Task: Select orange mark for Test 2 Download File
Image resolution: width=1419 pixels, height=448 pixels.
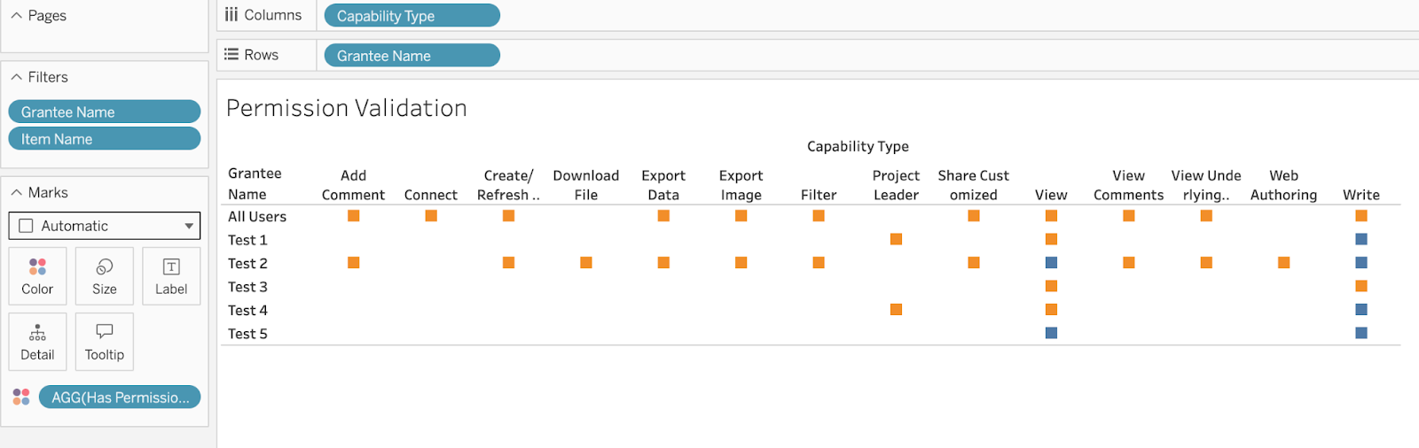Action: click(586, 263)
